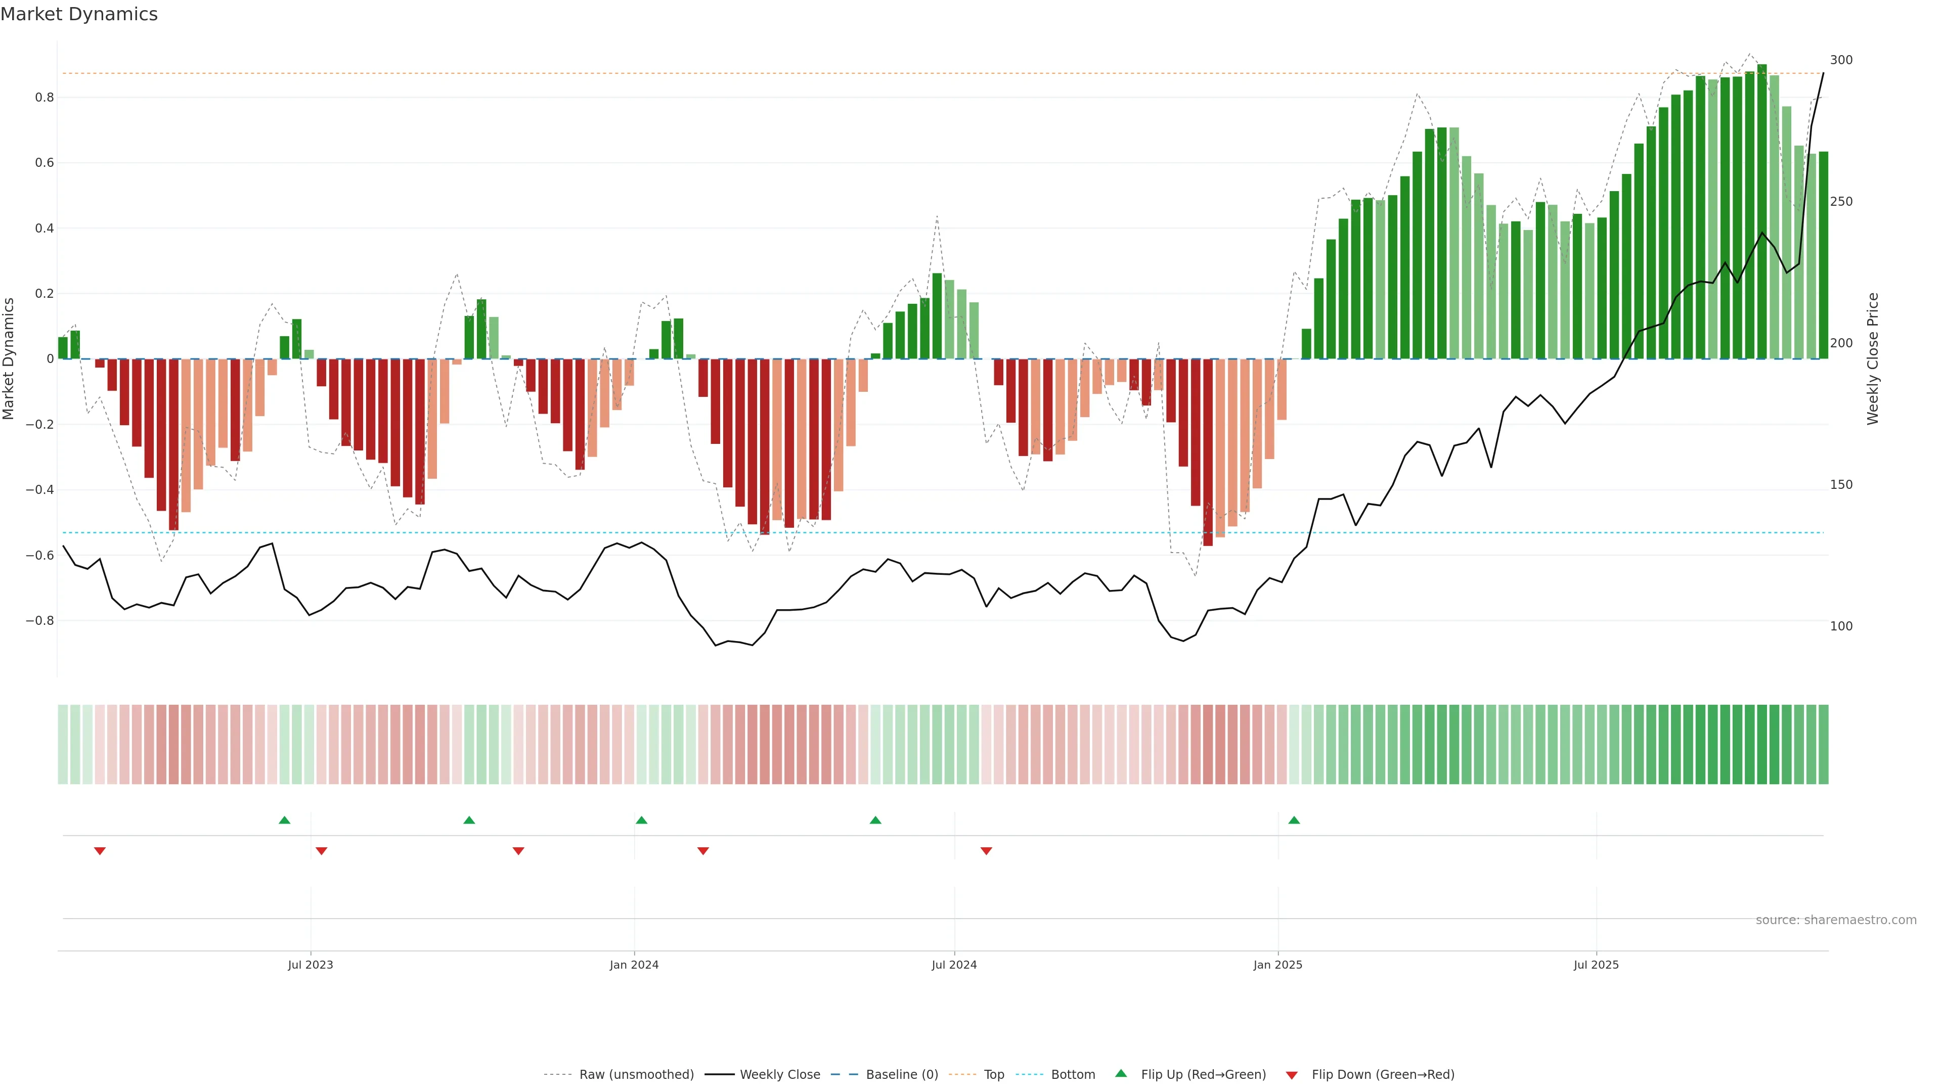Click the Weekly Close Price axis title

click(1873, 359)
